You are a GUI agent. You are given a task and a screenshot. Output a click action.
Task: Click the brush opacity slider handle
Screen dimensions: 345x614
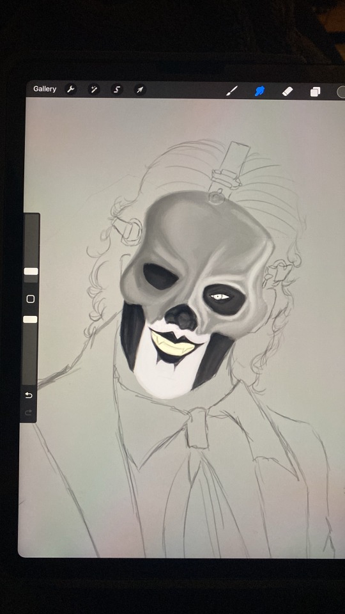tap(30, 320)
